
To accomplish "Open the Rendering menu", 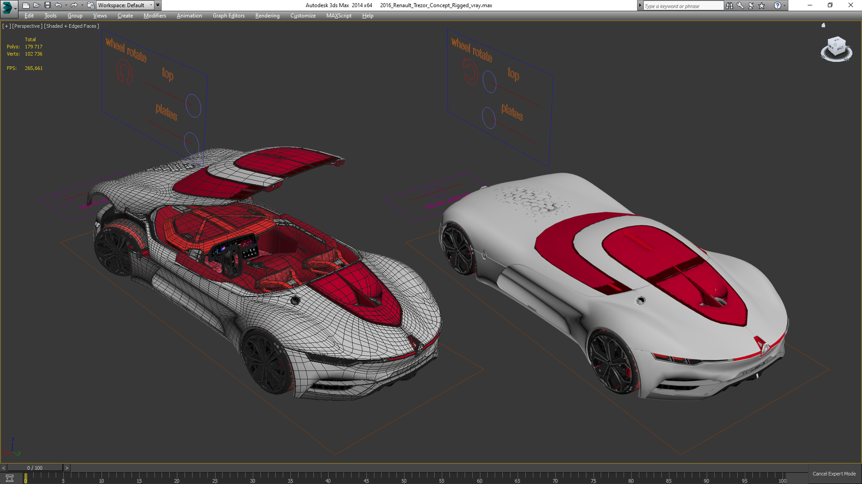I will (x=267, y=16).
